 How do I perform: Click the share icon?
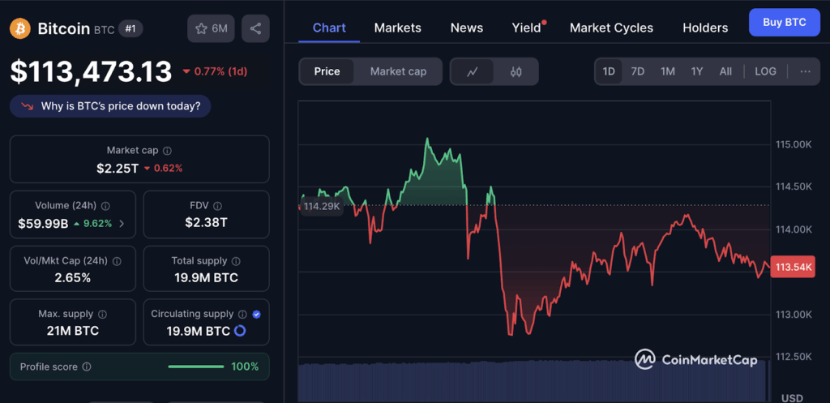pos(255,29)
